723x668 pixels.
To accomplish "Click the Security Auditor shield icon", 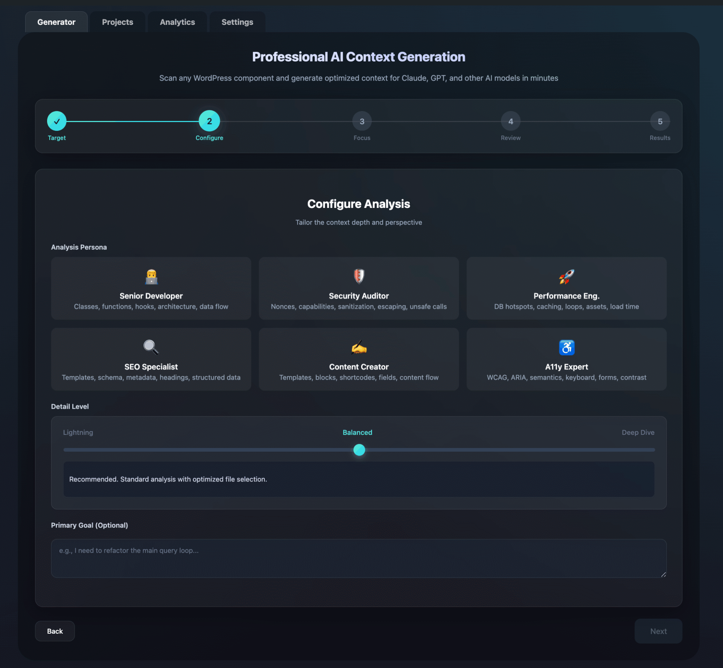I will click(x=359, y=276).
